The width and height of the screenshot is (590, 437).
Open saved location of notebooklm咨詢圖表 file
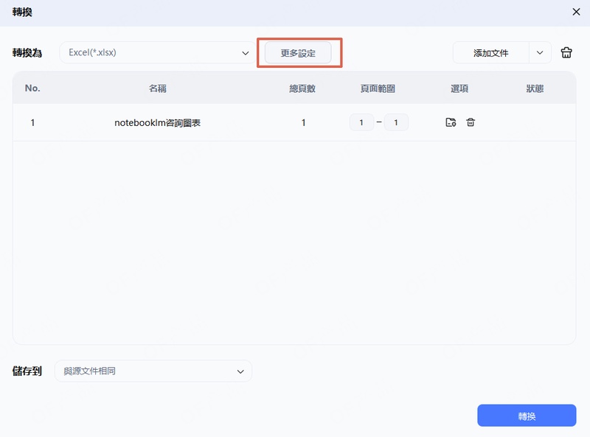(451, 122)
